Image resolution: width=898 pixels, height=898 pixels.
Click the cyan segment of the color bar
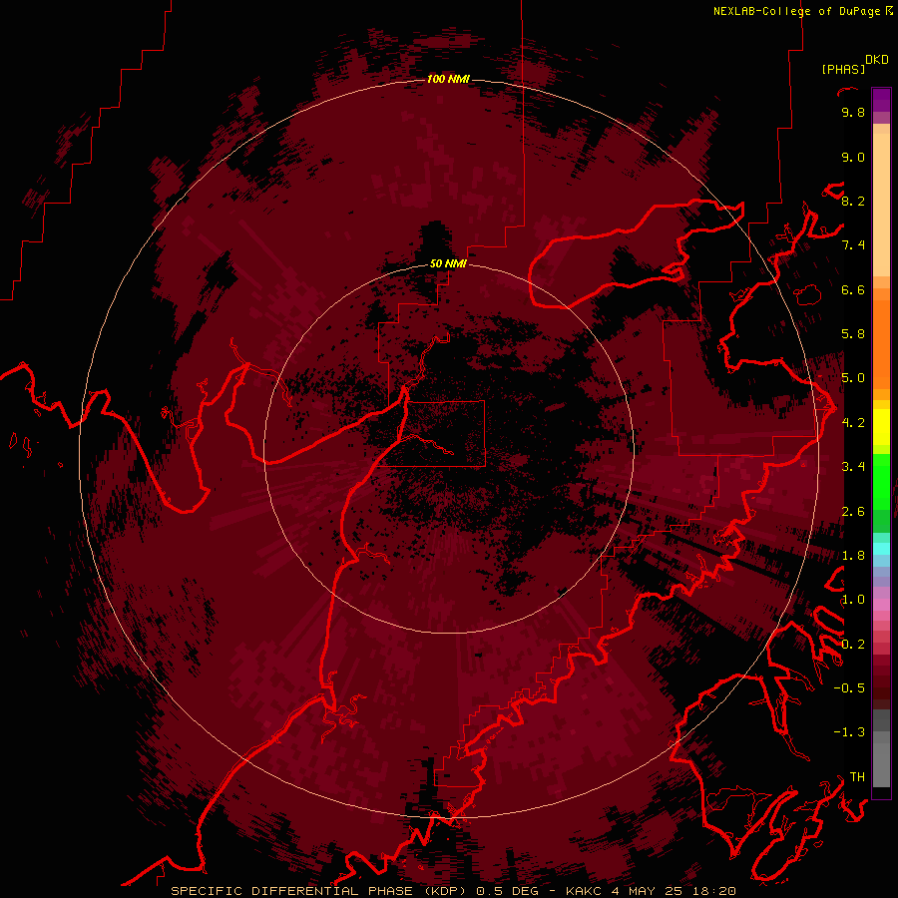pyautogui.click(x=881, y=548)
